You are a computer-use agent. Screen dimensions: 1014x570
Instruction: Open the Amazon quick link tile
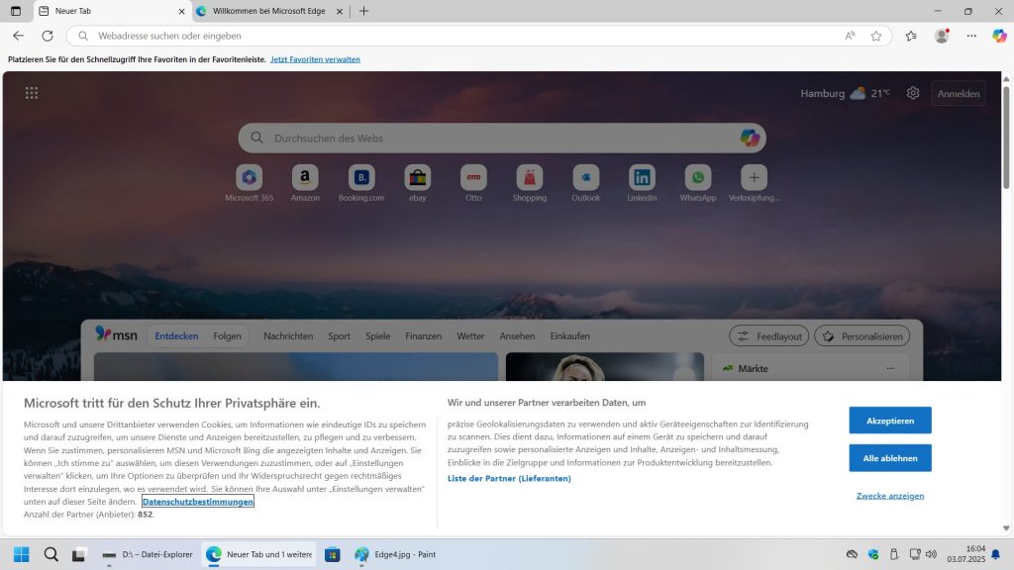point(305,178)
